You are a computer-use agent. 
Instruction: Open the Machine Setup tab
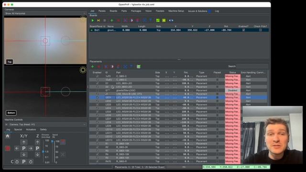pos(176,11)
